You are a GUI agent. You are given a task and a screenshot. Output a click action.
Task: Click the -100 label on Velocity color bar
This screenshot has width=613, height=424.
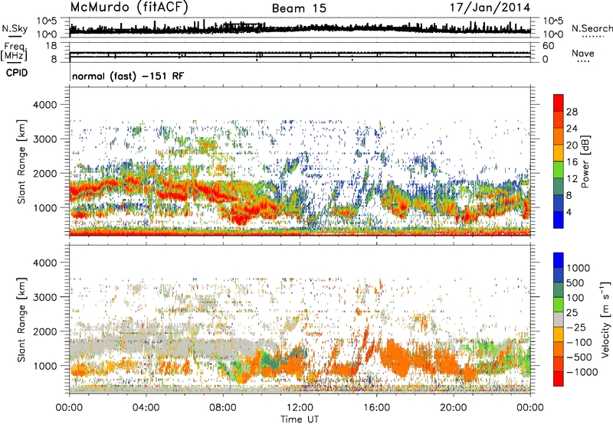580,342
